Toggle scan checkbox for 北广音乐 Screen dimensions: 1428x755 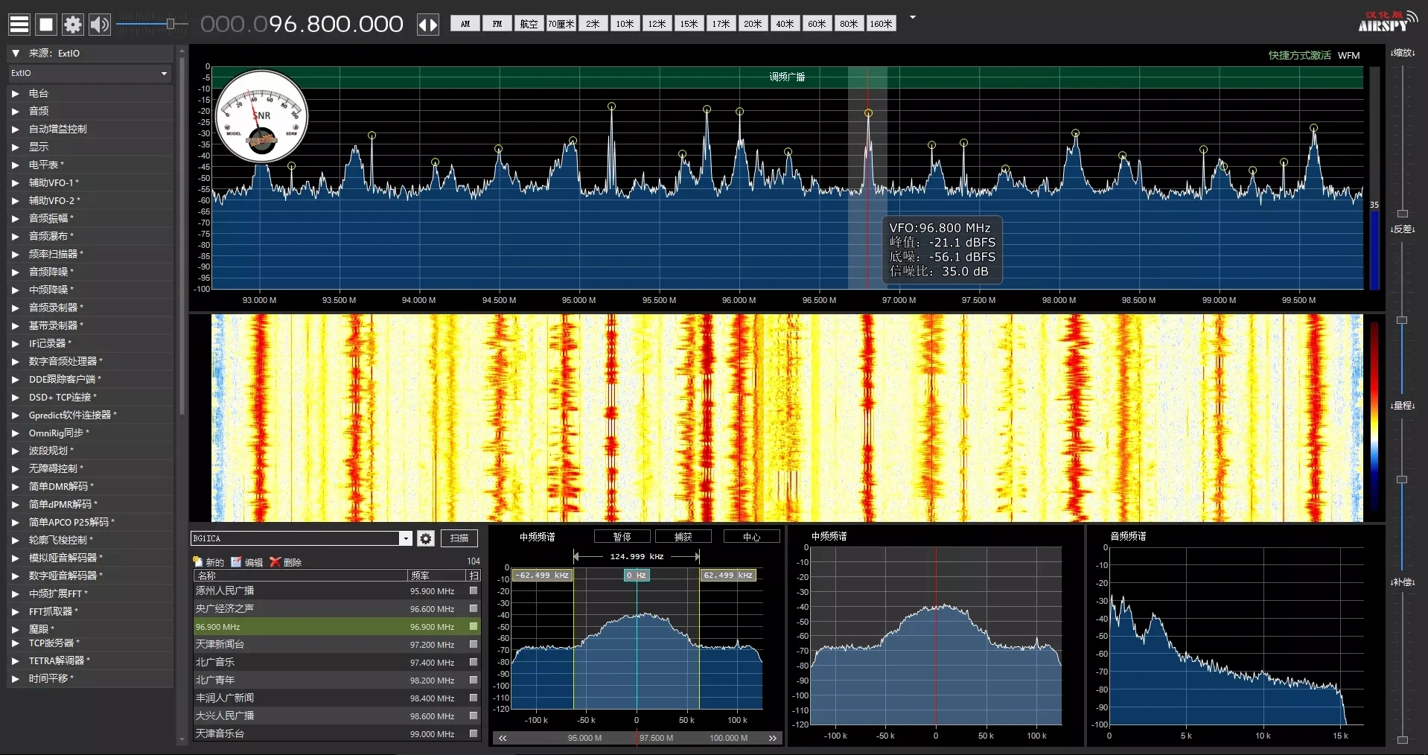(x=473, y=663)
